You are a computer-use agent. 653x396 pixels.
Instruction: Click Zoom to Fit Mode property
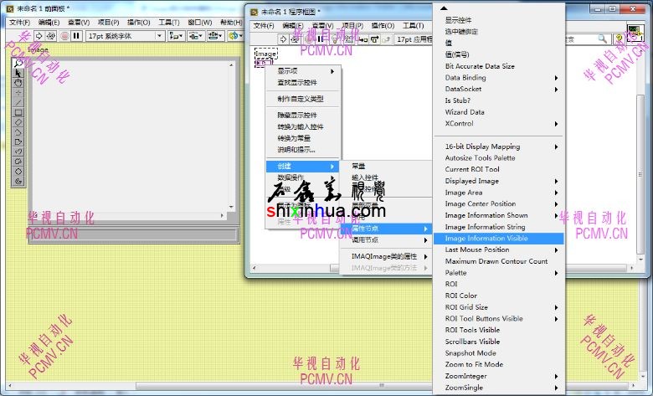pos(474,364)
